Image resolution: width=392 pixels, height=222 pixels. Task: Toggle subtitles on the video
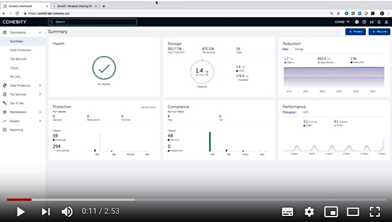pyautogui.click(x=288, y=212)
